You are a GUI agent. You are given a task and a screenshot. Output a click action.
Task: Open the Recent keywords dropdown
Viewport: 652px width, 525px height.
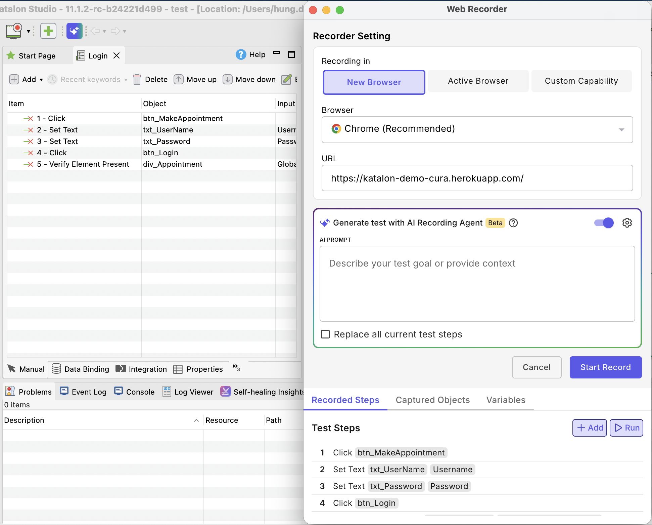point(126,79)
